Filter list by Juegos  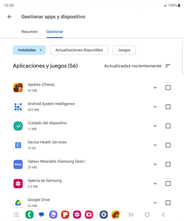point(124,50)
